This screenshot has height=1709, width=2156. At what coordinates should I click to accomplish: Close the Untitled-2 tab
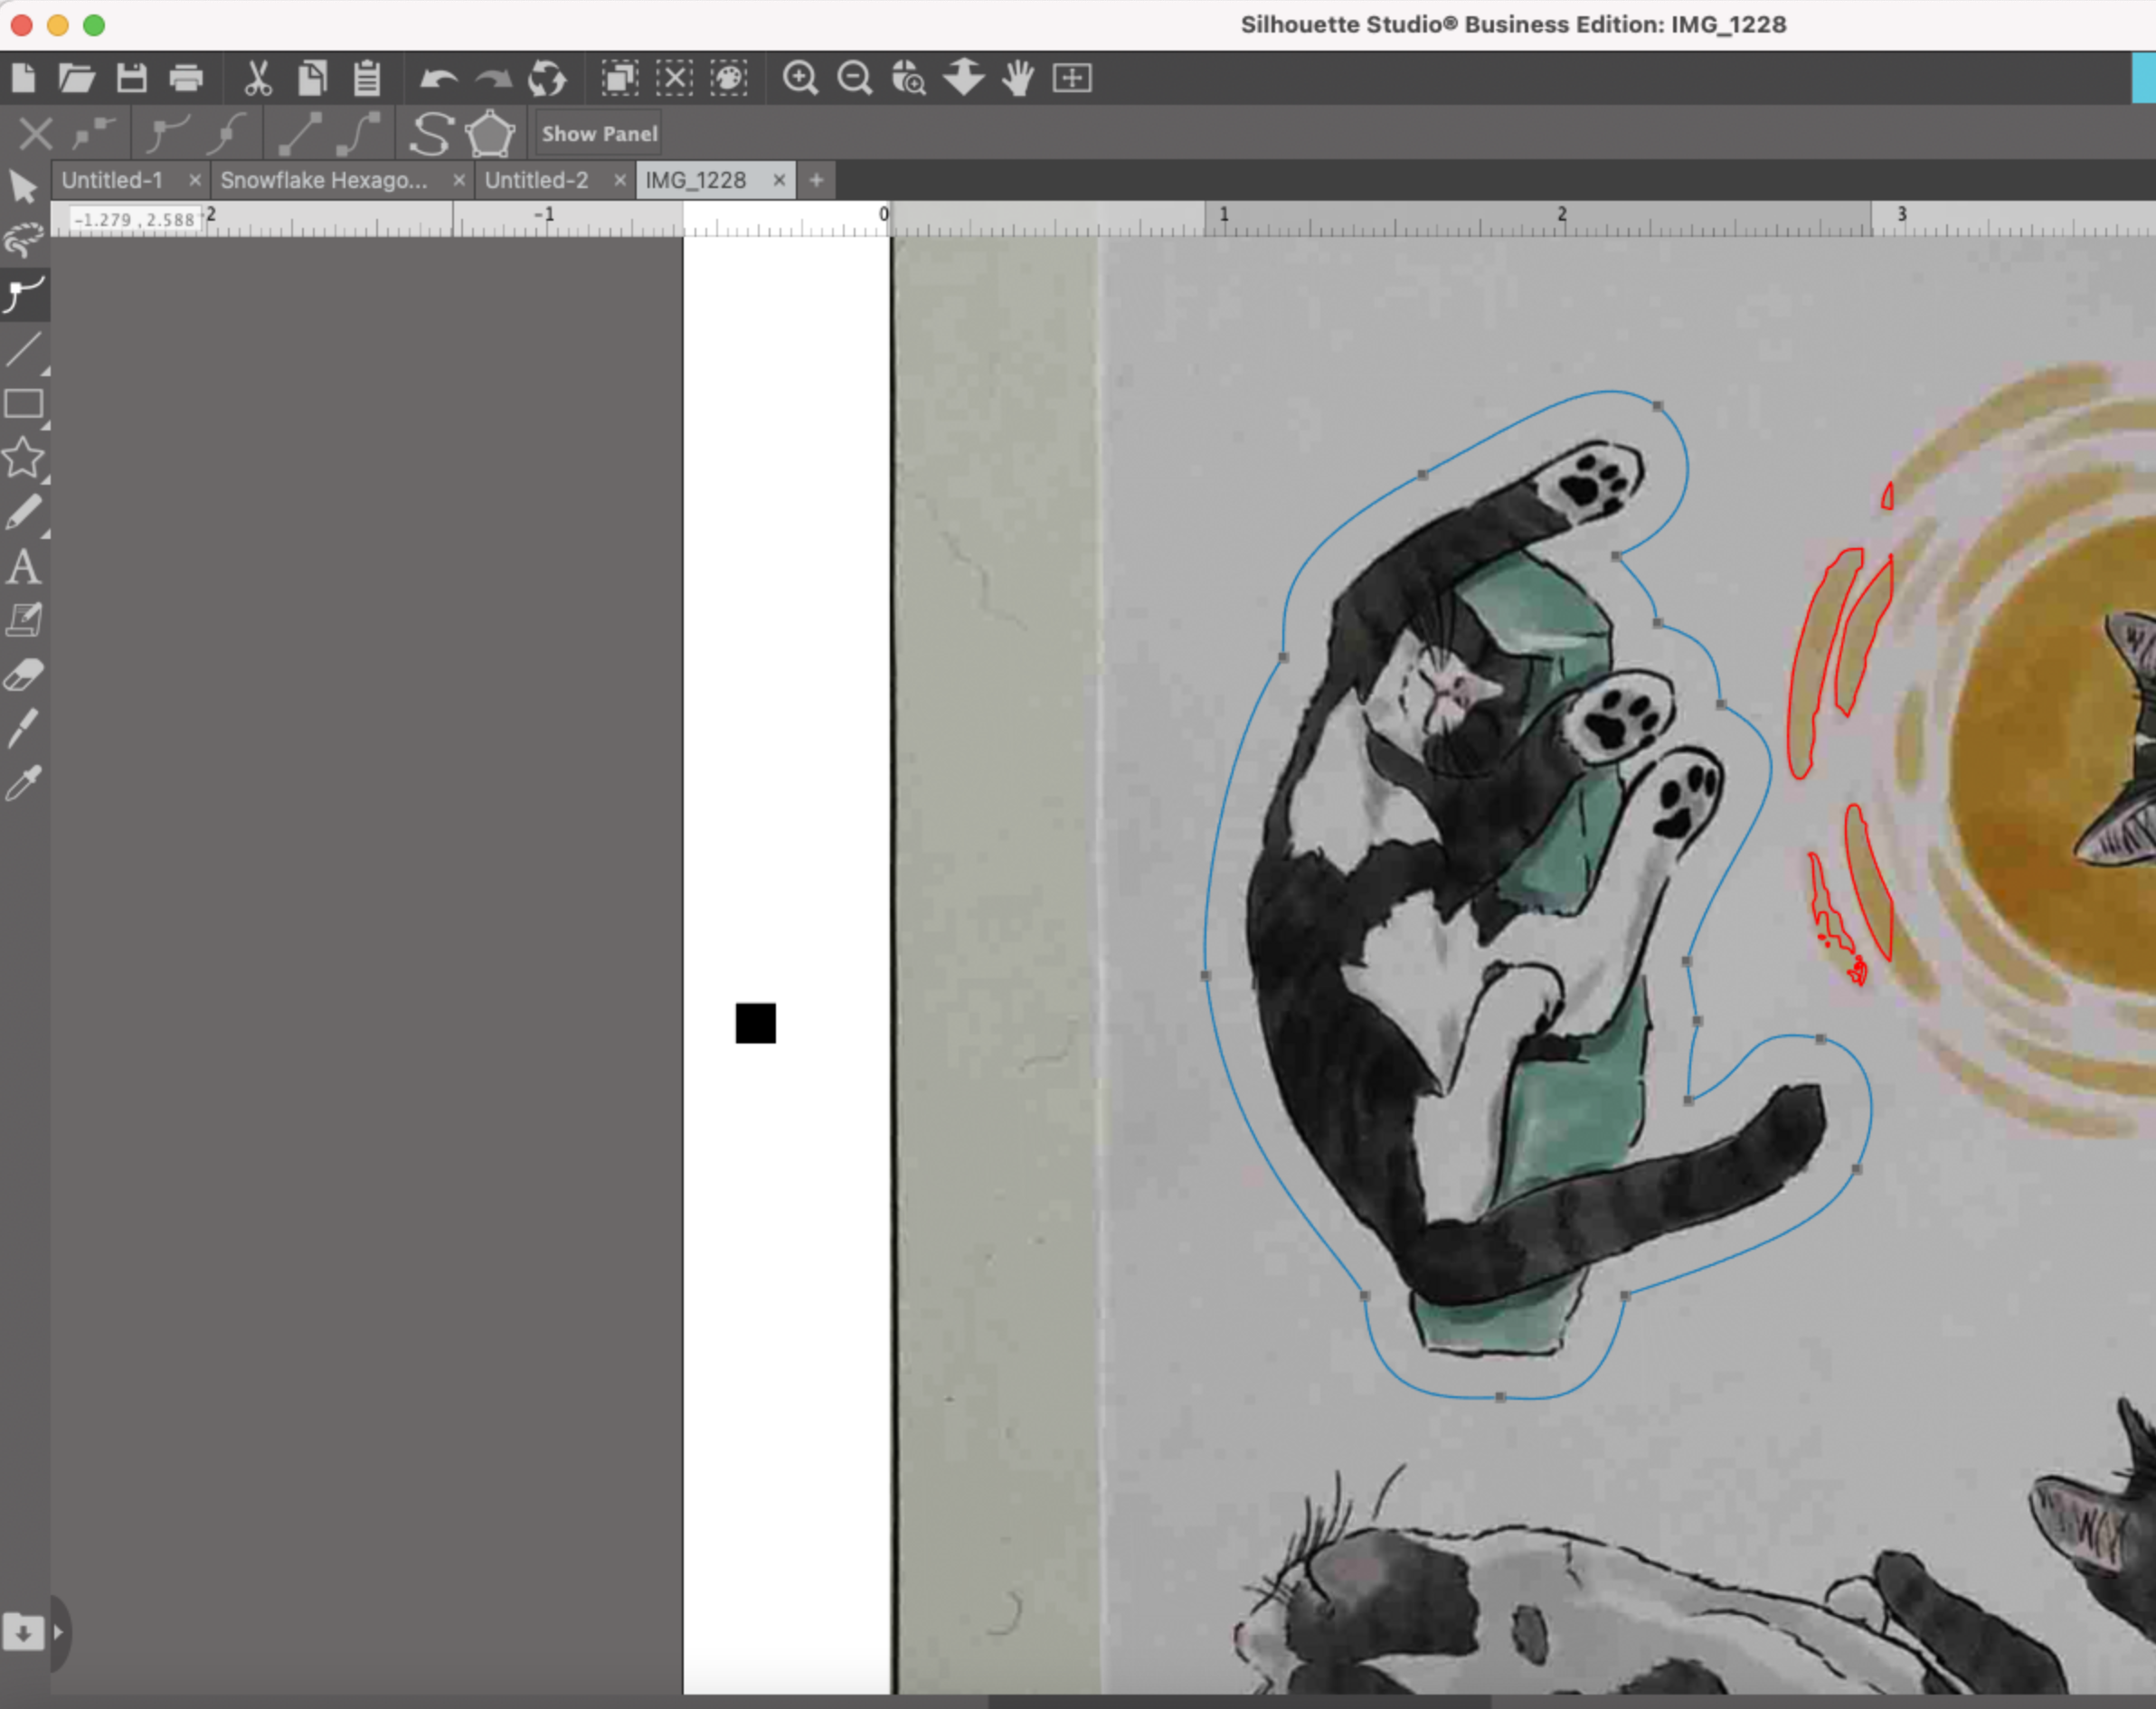(x=620, y=180)
